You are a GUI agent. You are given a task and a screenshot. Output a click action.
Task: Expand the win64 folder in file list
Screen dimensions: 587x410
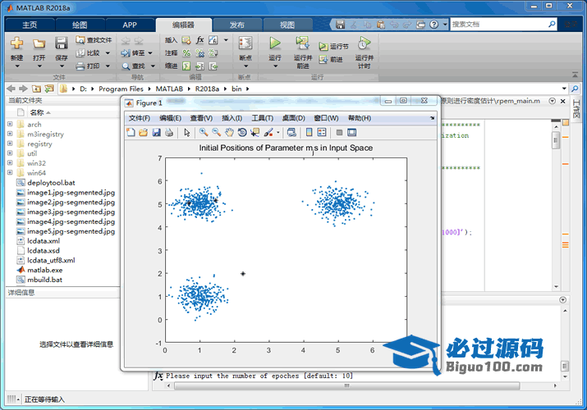[10, 173]
